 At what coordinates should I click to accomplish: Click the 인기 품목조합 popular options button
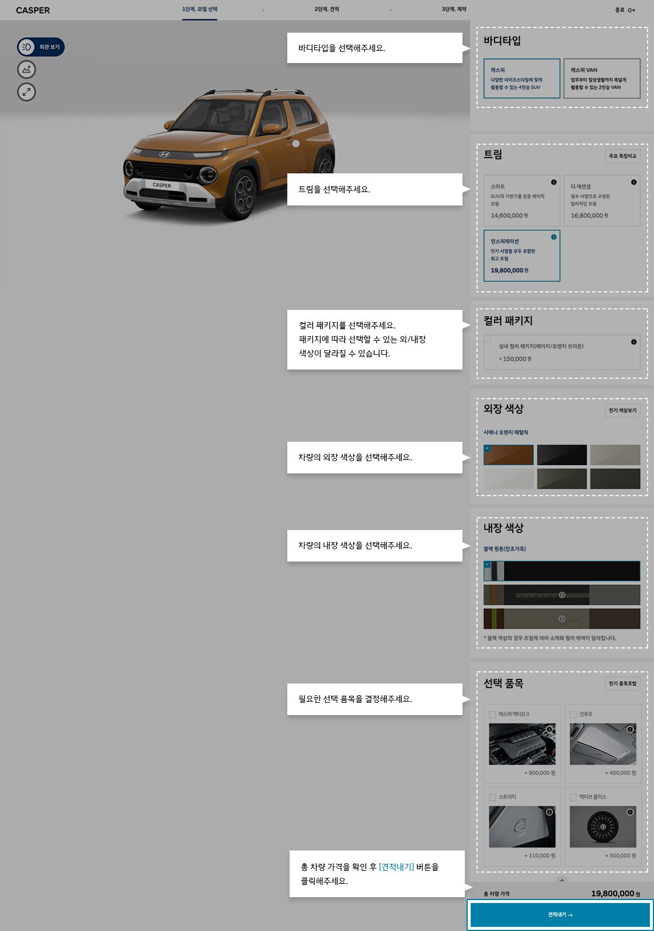622,684
